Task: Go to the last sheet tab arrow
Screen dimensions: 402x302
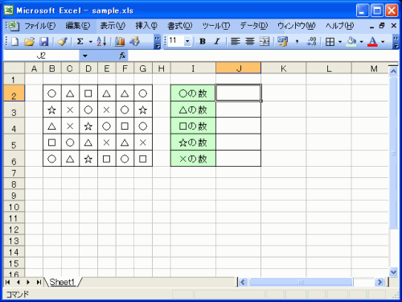Action: tap(39, 282)
